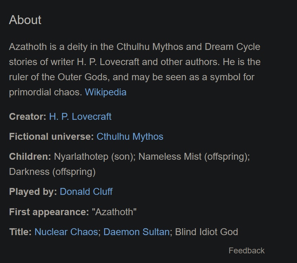297x263 pixels.
Task: Open the Daemon Sultan title link
Action: (136, 232)
